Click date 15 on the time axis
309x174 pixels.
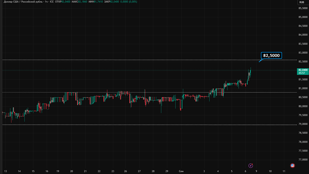(33, 171)
